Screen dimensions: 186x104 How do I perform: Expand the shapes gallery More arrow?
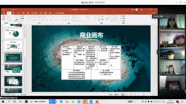[x=99, y=21]
